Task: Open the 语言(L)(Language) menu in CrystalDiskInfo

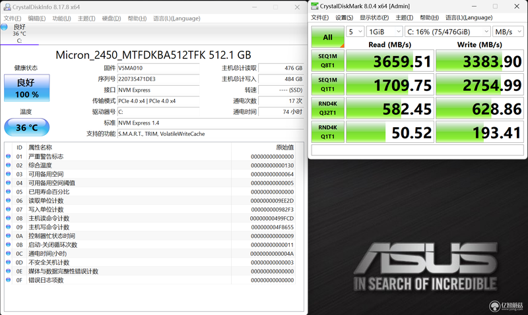Action: tap(177, 18)
